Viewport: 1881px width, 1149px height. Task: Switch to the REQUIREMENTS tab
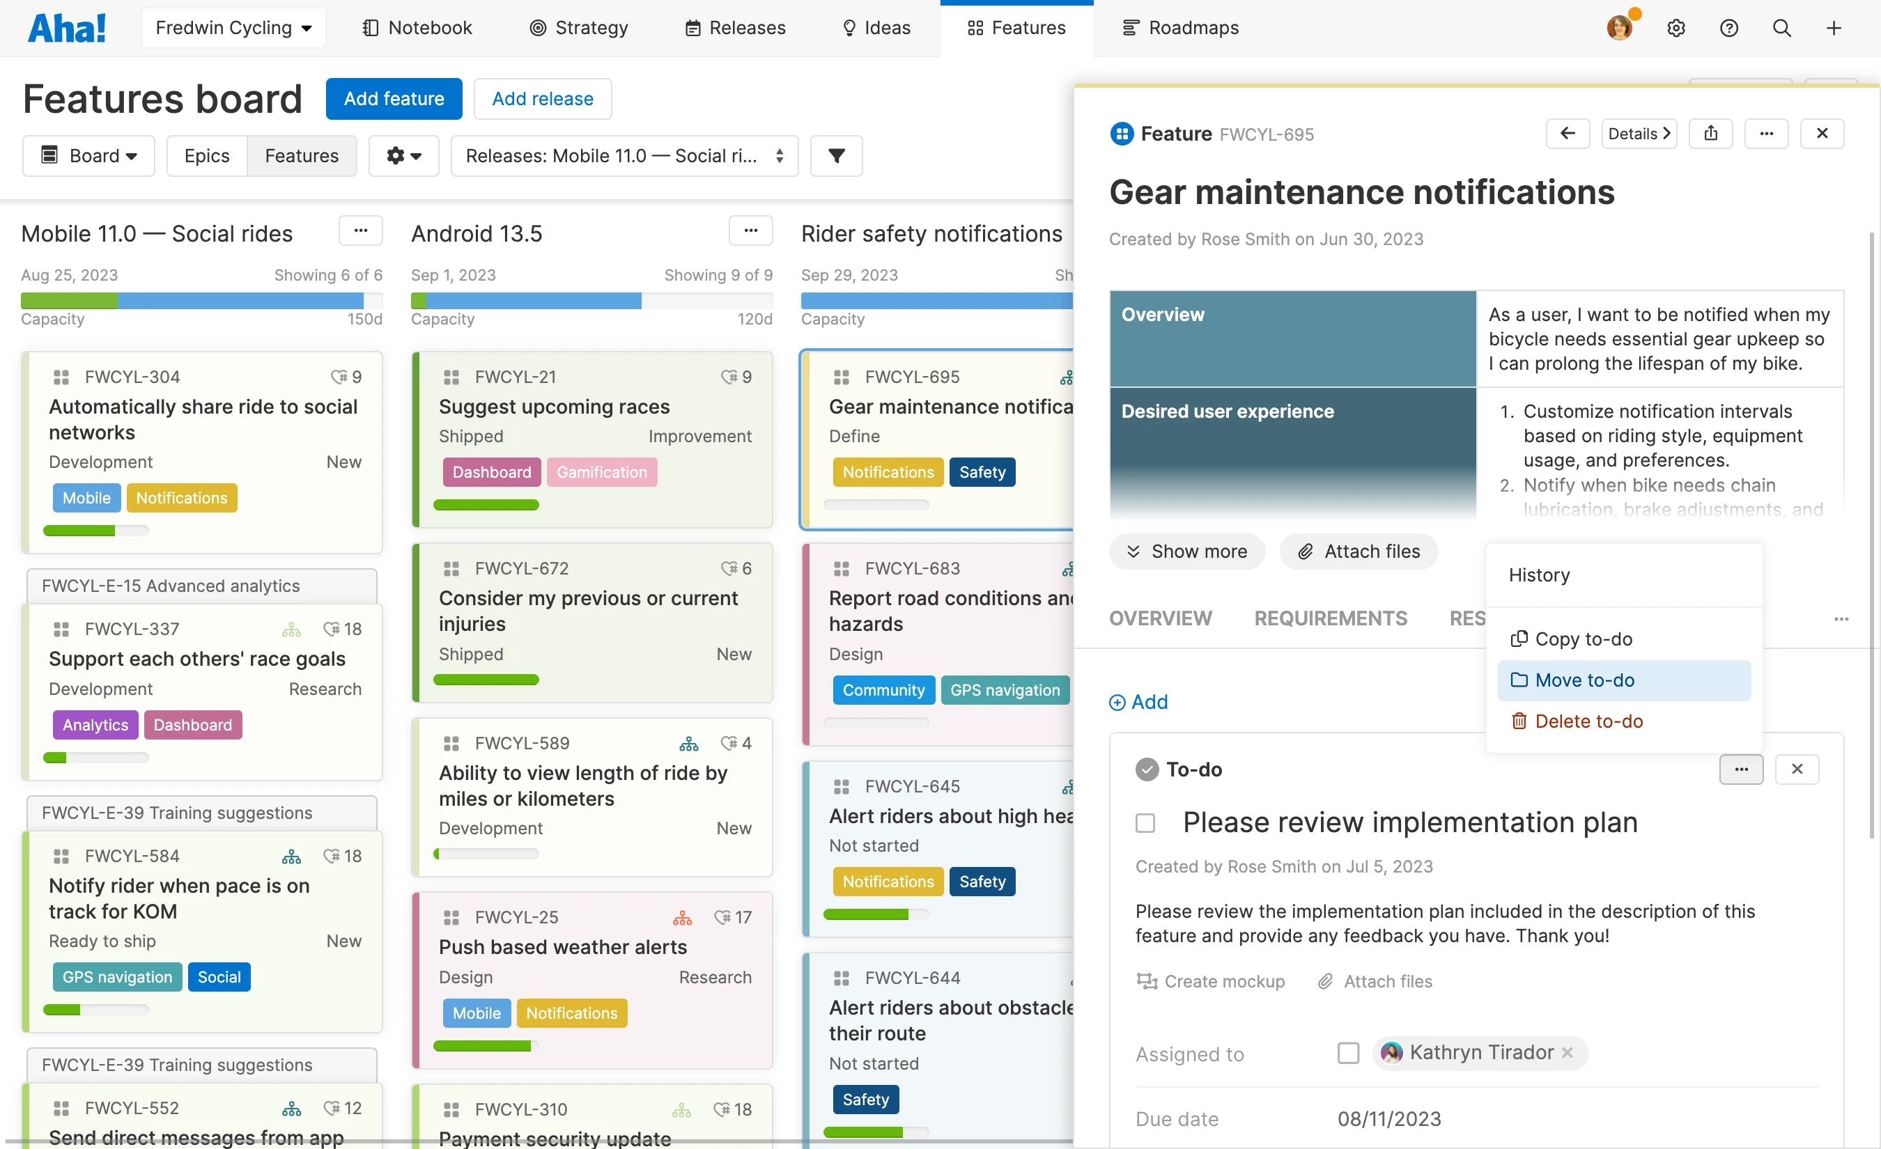(1330, 618)
